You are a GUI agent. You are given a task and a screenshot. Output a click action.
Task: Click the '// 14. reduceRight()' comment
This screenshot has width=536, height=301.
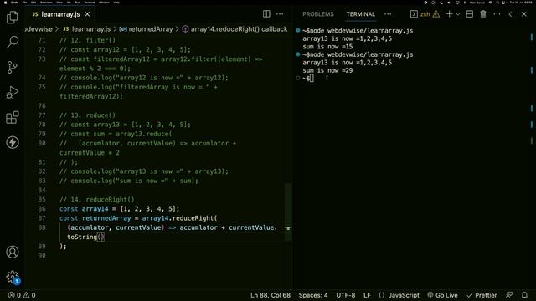pos(97,199)
